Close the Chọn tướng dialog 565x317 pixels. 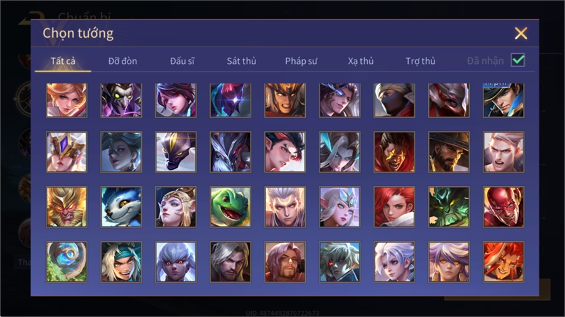click(x=521, y=33)
